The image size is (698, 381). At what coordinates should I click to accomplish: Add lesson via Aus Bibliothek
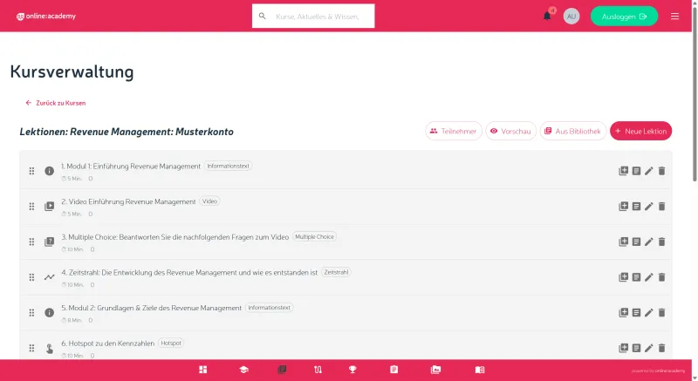(573, 131)
